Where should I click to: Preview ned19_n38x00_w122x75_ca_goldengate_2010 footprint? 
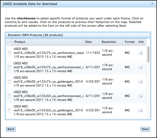pos(48,82)
